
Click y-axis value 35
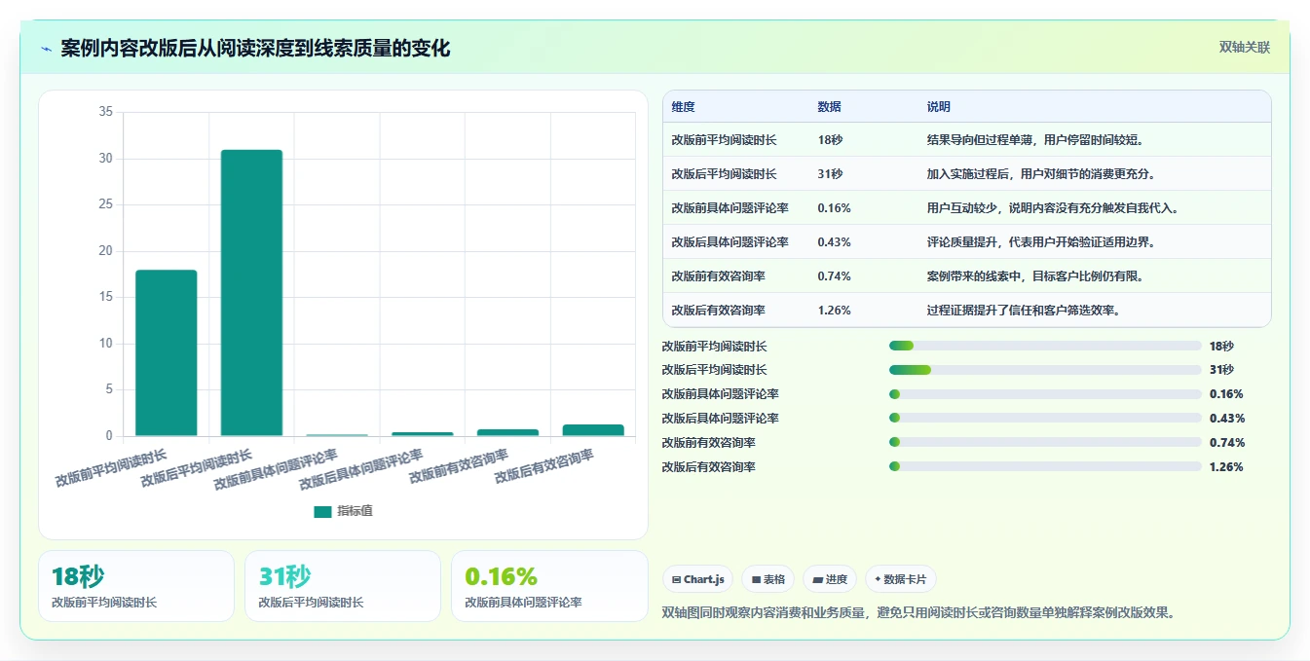[x=105, y=112]
